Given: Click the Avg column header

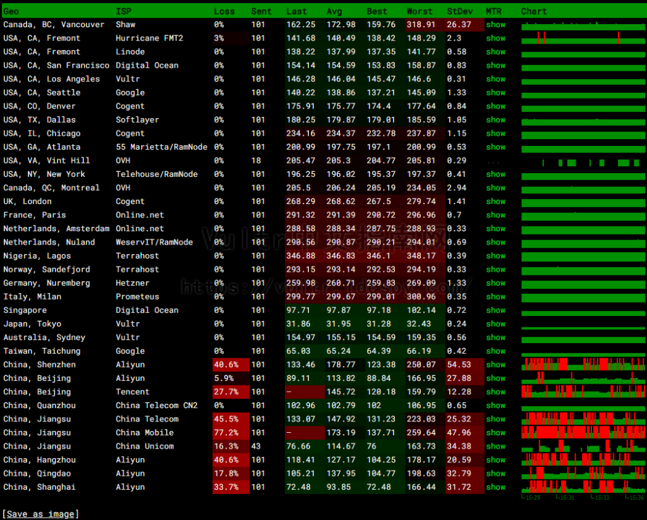Looking at the screenshot, I should 334,11.
